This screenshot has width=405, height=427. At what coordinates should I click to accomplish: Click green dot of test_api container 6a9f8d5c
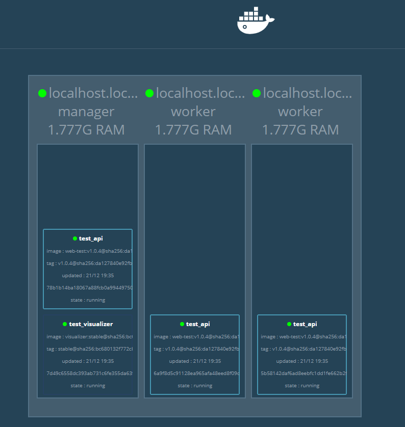pos(182,324)
